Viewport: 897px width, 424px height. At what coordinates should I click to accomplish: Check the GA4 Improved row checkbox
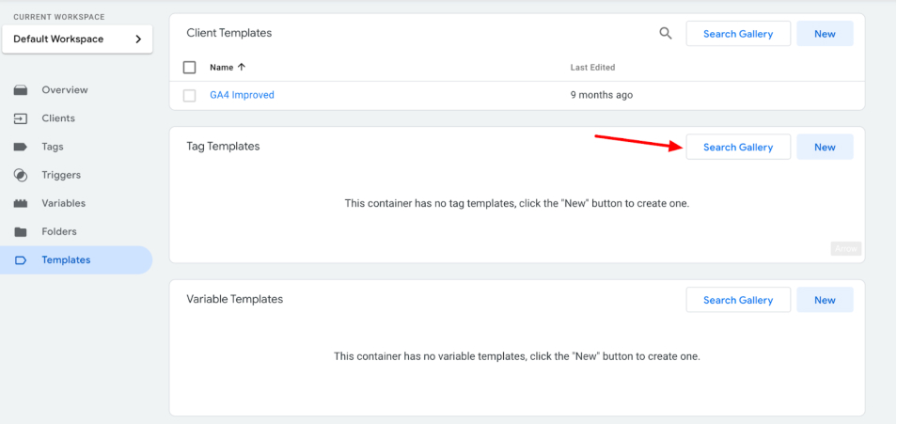189,96
